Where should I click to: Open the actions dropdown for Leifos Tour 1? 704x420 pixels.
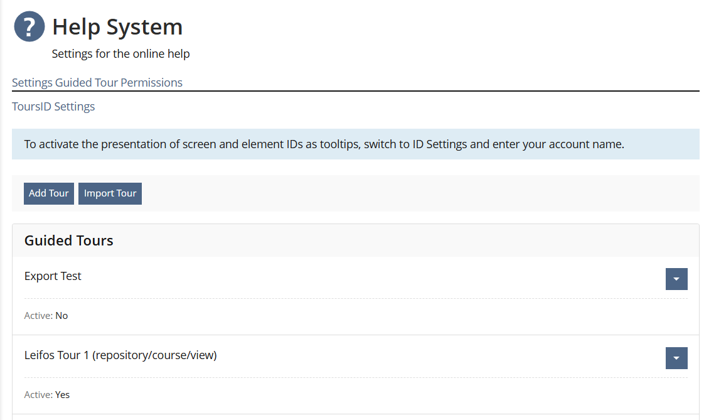click(x=676, y=358)
